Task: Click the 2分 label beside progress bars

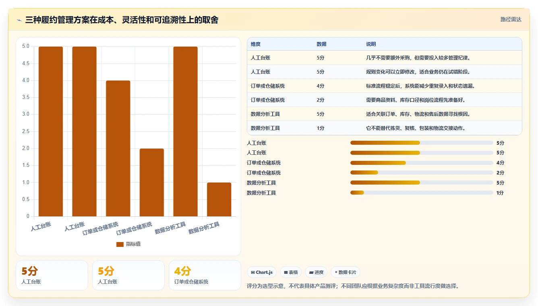Action: pyautogui.click(x=500, y=173)
